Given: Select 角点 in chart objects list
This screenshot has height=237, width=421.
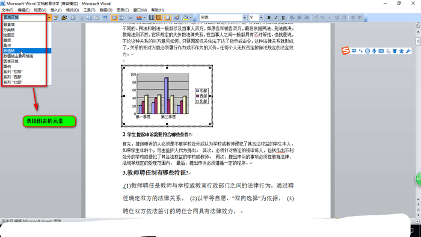Looking at the screenshot, I should point(7,45).
